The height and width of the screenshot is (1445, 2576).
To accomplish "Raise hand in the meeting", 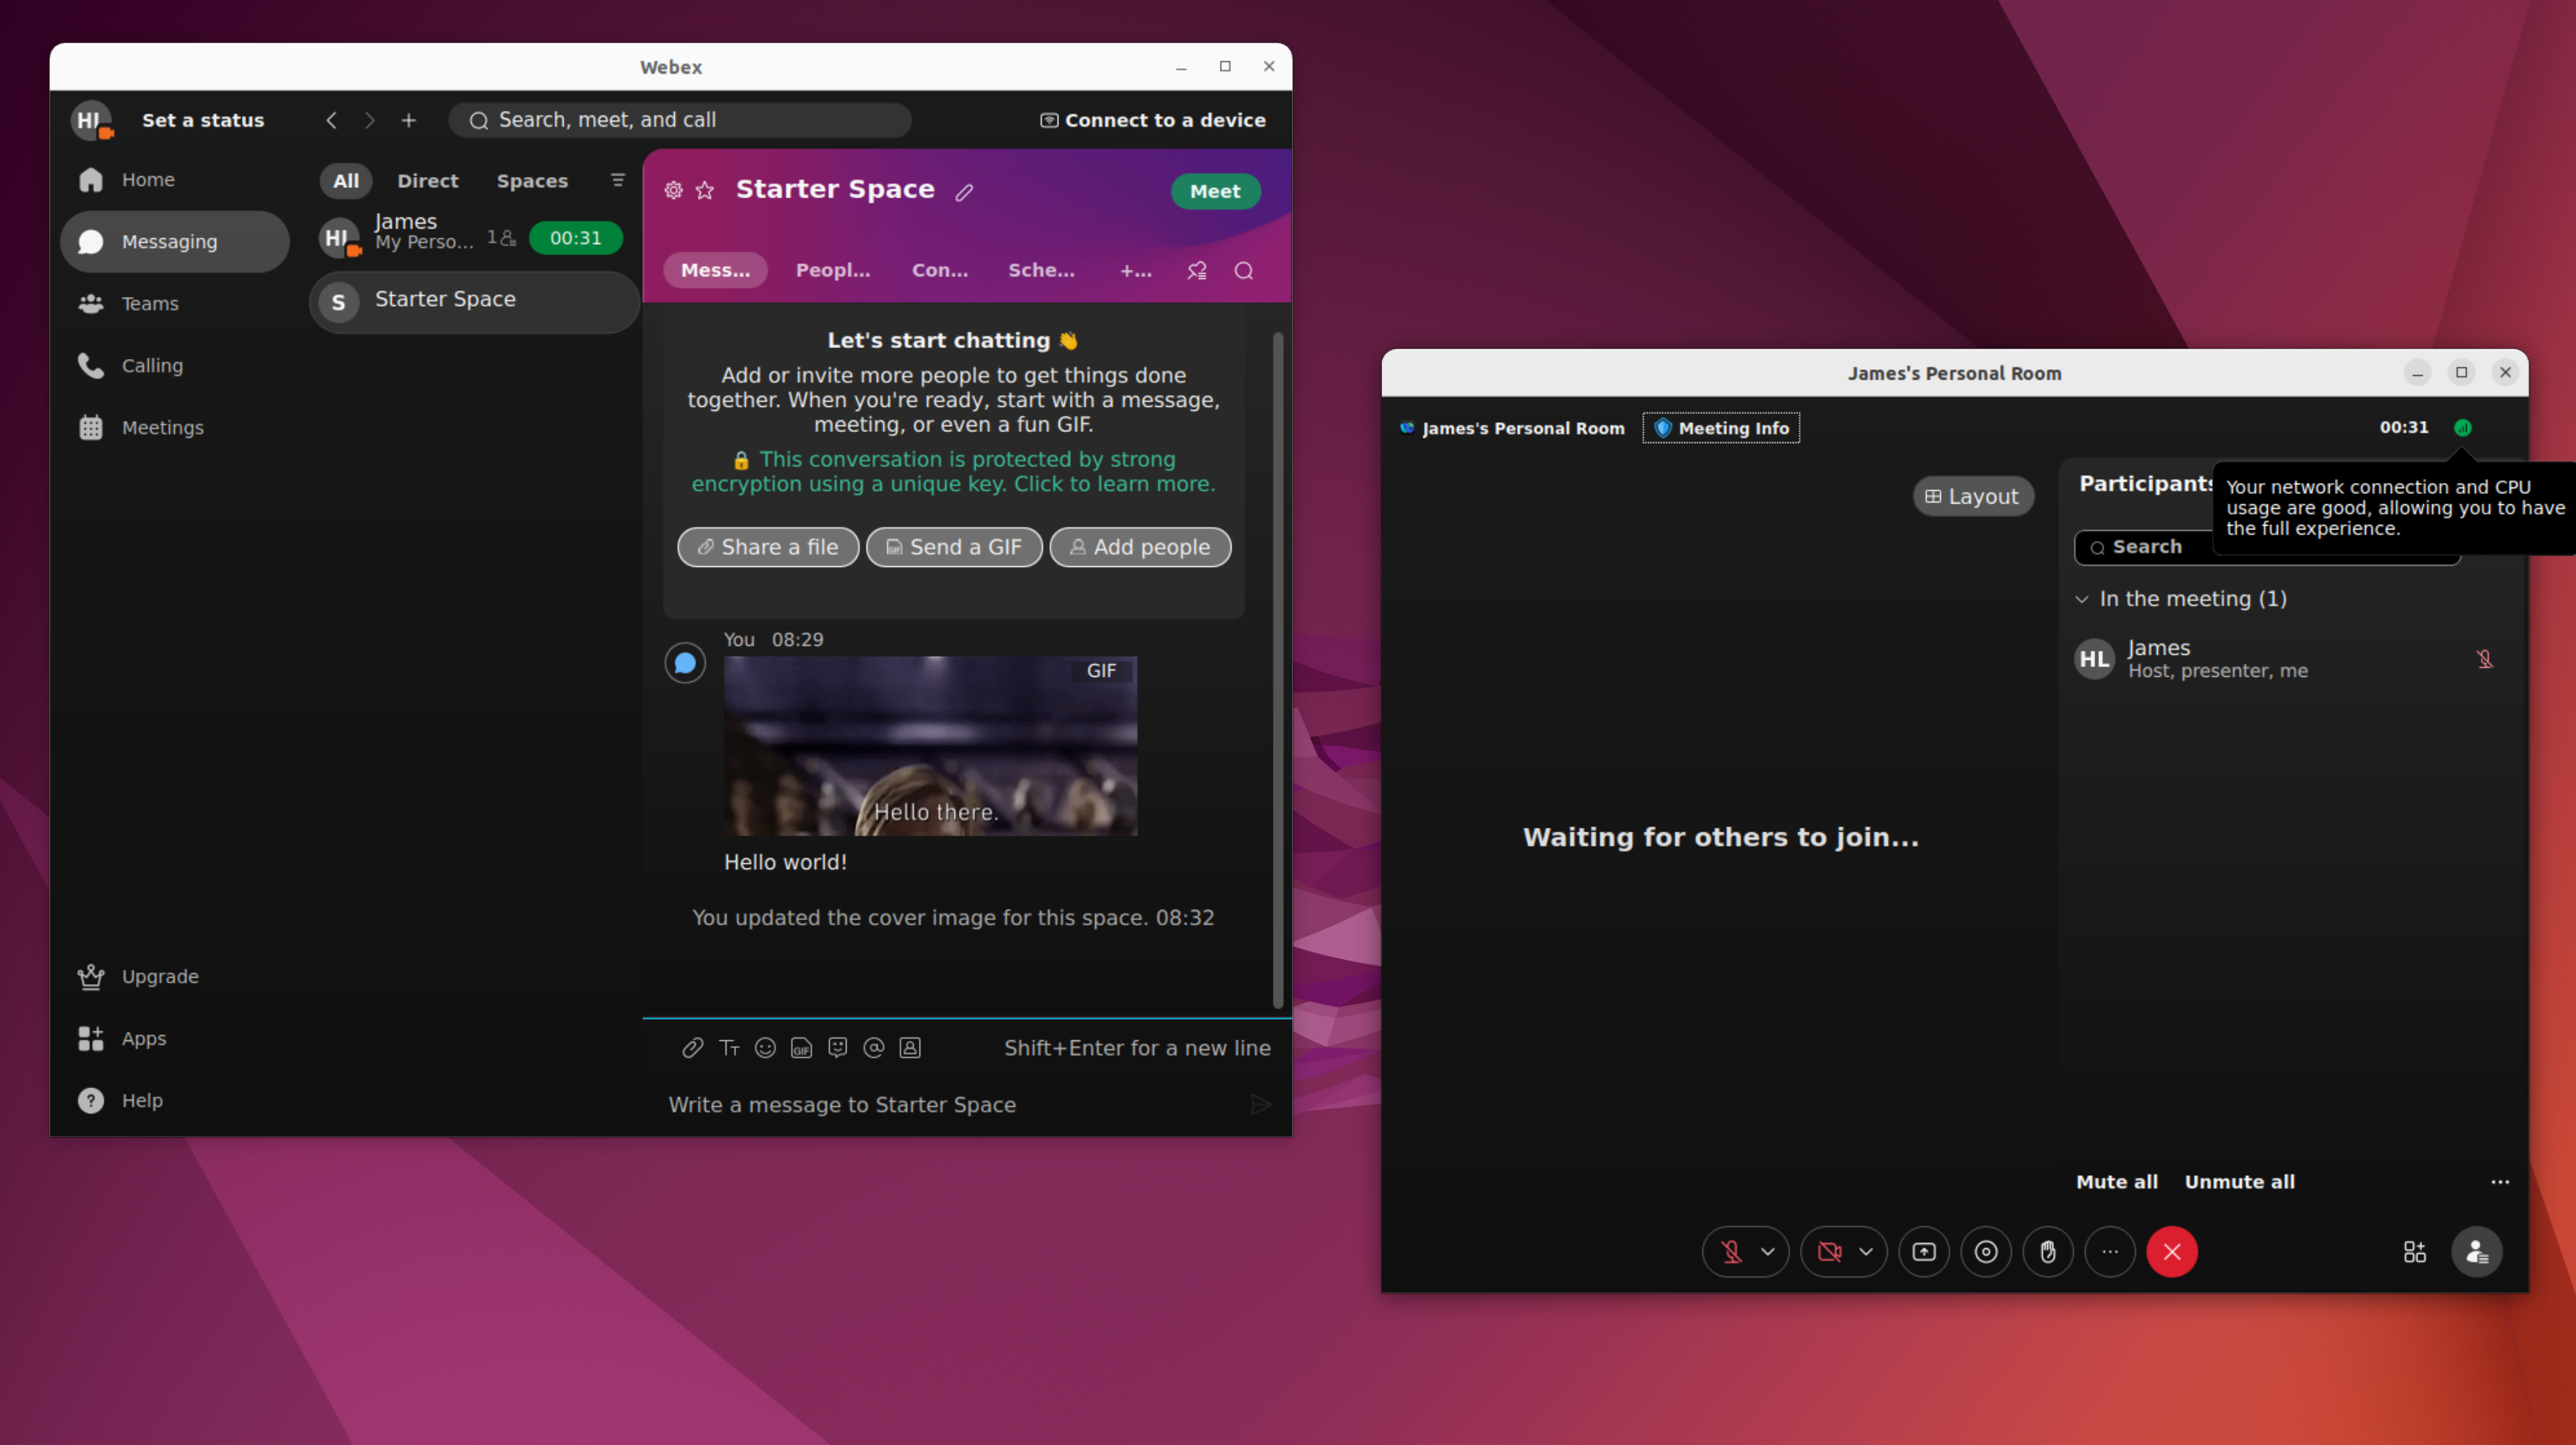I will (2048, 1252).
